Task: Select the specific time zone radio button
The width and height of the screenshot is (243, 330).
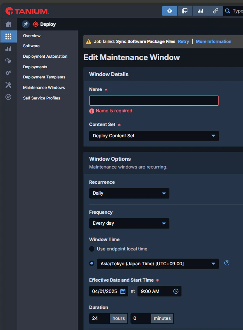Action: pos(92,264)
